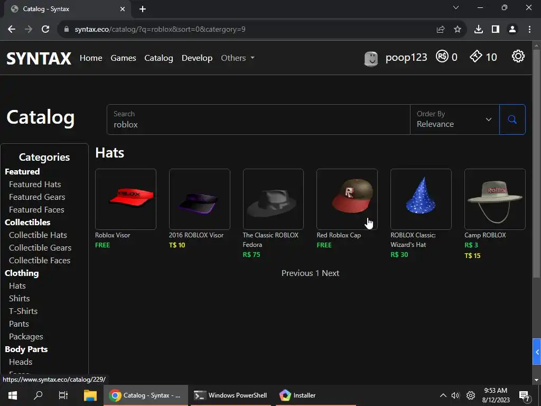This screenshot has width=541, height=406.
Task: Select the Shirts category
Action: 20,299
